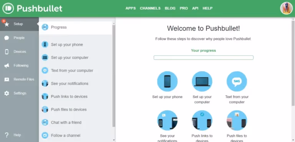Open the PRO page in header

pyautogui.click(x=184, y=8)
